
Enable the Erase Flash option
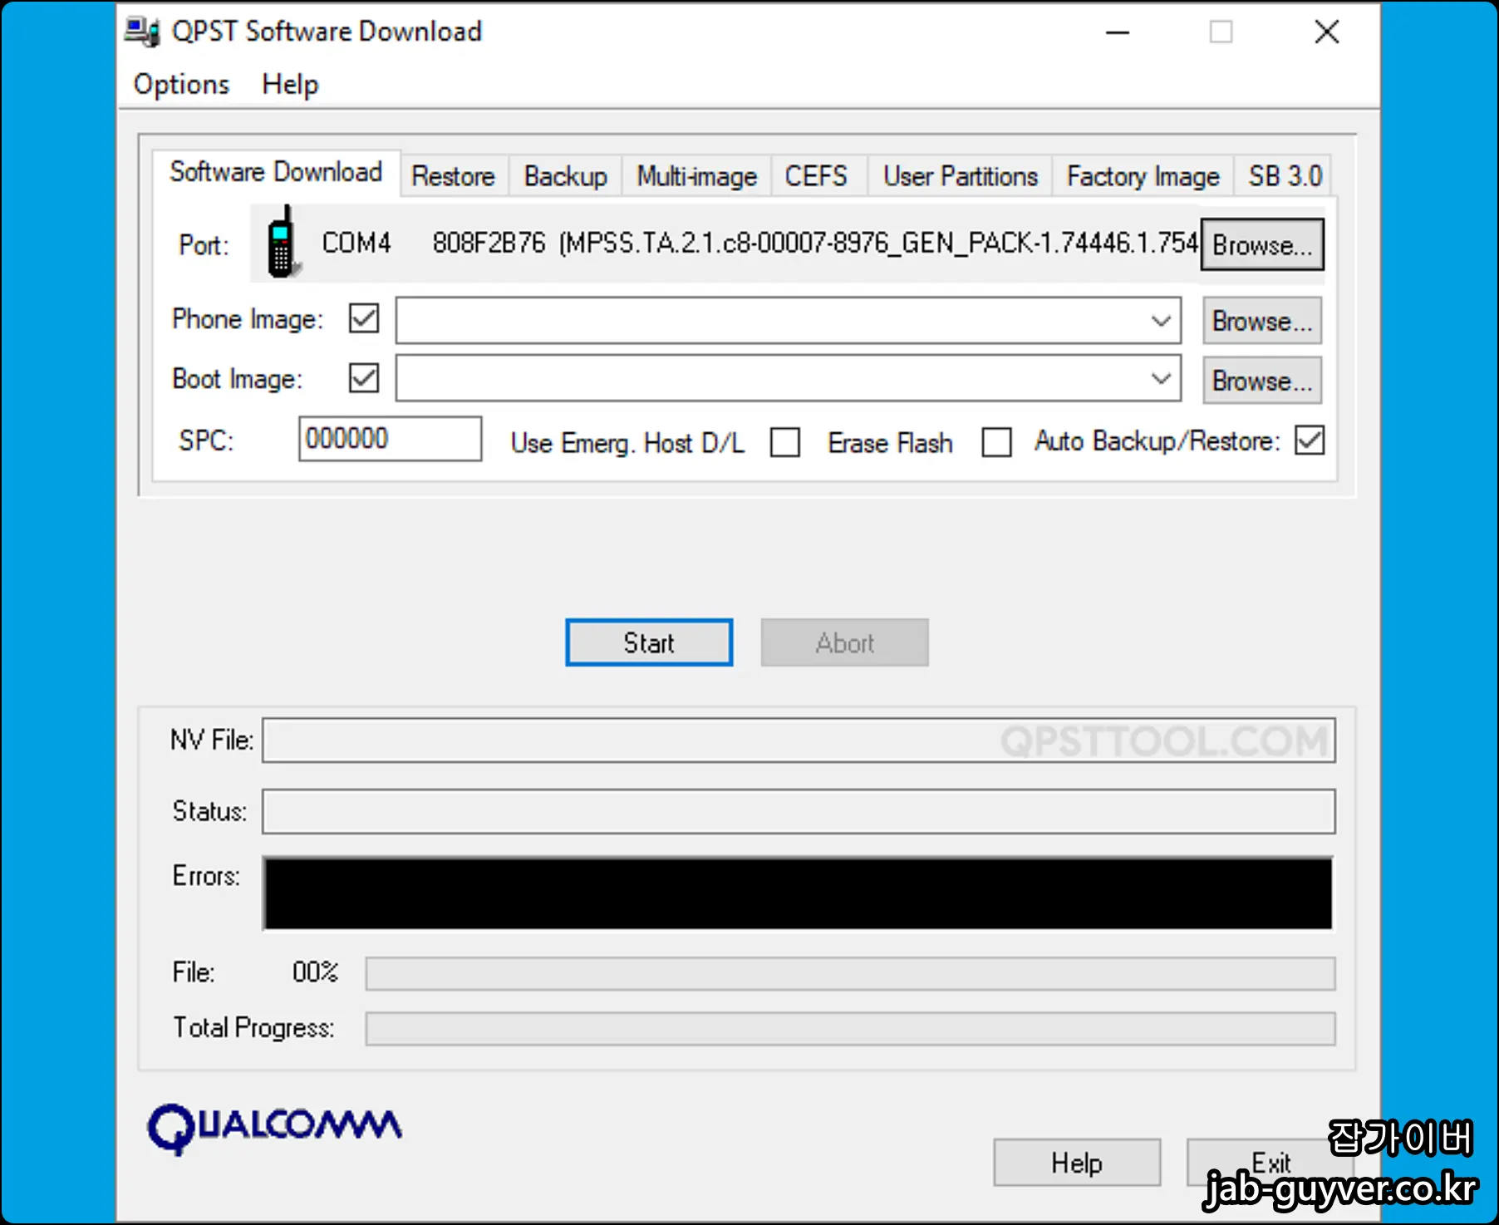pos(996,443)
